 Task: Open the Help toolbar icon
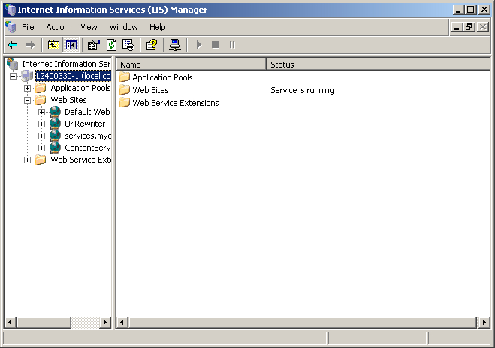[152, 45]
